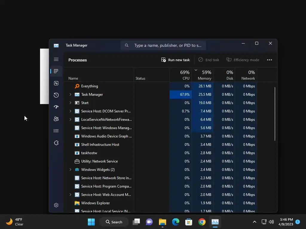Viewport: 306px width, 229px height.
Task: Launch the Chat app from taskbar
Action: [149, 222]
